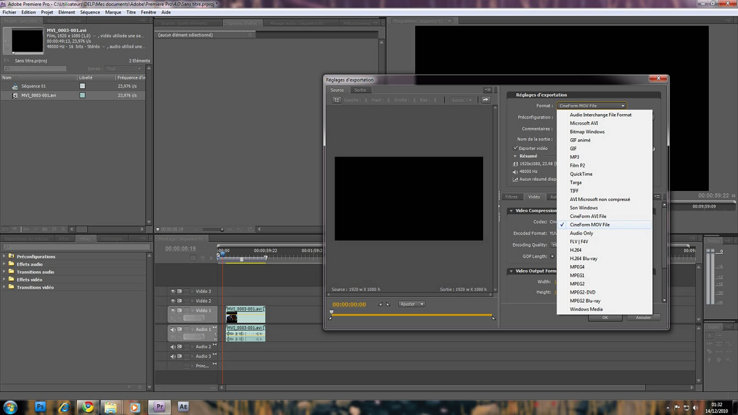The width and height of the screenshot is (738, 415).
Task: Click the Premiere Pro taskbar icon
Action: pos(160,407)
